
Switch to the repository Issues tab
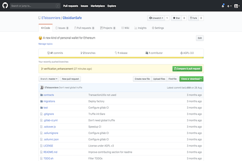click(62, 28)
